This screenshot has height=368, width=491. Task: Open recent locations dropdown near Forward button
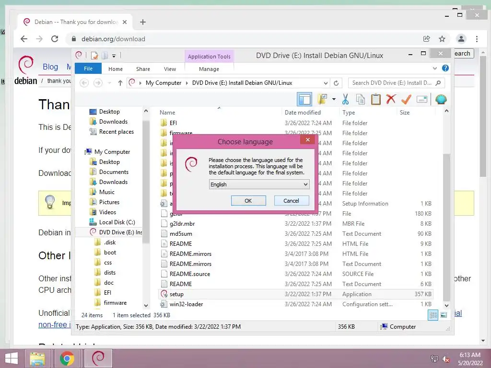[x=109, y=83]
